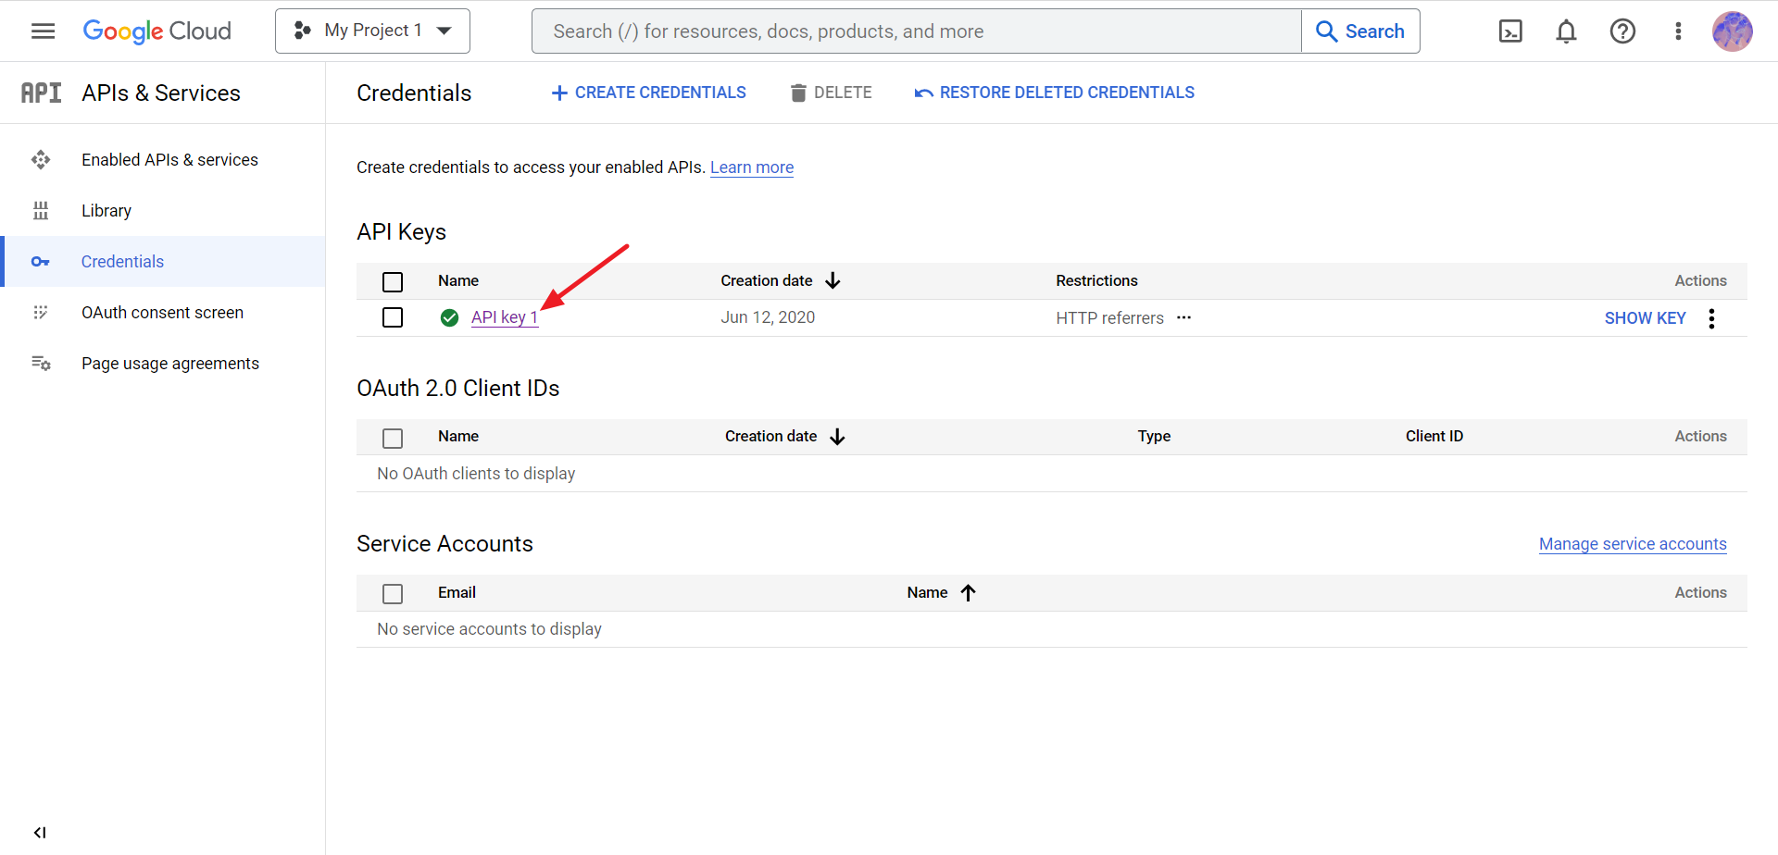Click CREATE CREDENTIALS
Viewport: 1778px width, 855px height.
click(x=648, y=93)
